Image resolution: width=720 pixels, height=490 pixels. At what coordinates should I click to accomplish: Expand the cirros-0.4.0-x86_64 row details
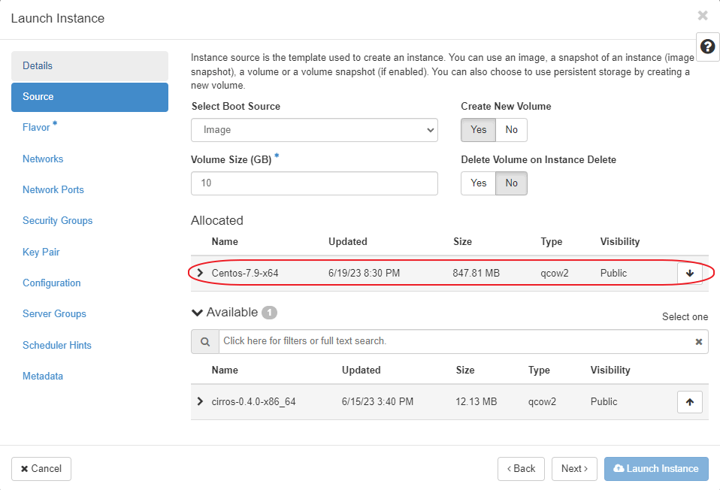tap(200, 401)
